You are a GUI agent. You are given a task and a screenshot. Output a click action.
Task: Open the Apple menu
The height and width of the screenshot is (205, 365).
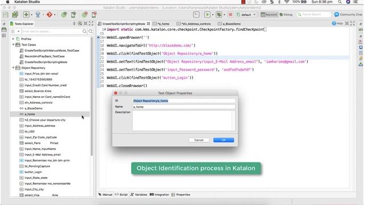(7, 2)
